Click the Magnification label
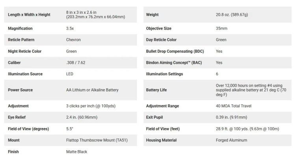Viewport: 296px width, 160px height. (x=20, y=28)
